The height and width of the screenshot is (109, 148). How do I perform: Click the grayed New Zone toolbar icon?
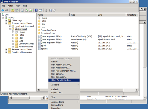coord(54,10)
